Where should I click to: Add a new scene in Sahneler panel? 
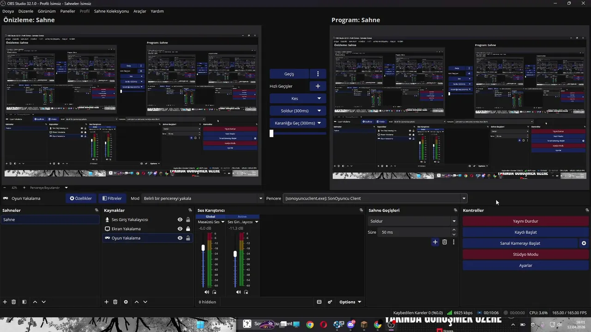5,302
